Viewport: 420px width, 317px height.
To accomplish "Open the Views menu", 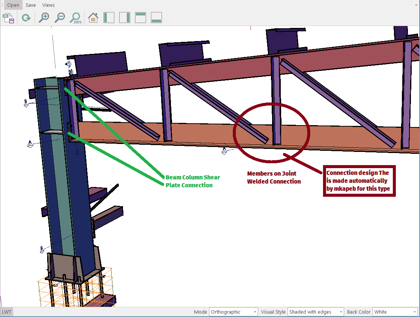I will coord(48,5).
